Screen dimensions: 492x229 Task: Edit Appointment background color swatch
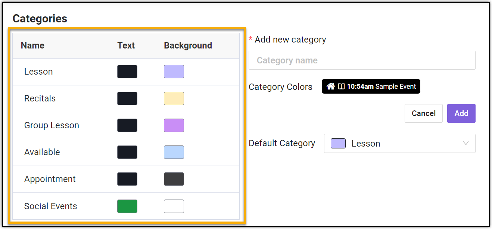tap(174, 179)
